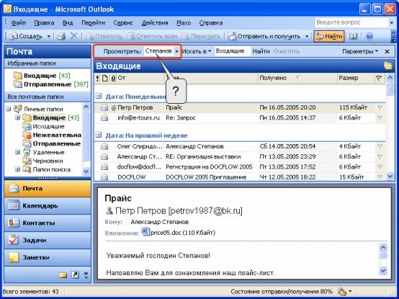This screenshot has height=299, width=399.
Task: Open the Действия menu
Action: (x=155, y=23)
